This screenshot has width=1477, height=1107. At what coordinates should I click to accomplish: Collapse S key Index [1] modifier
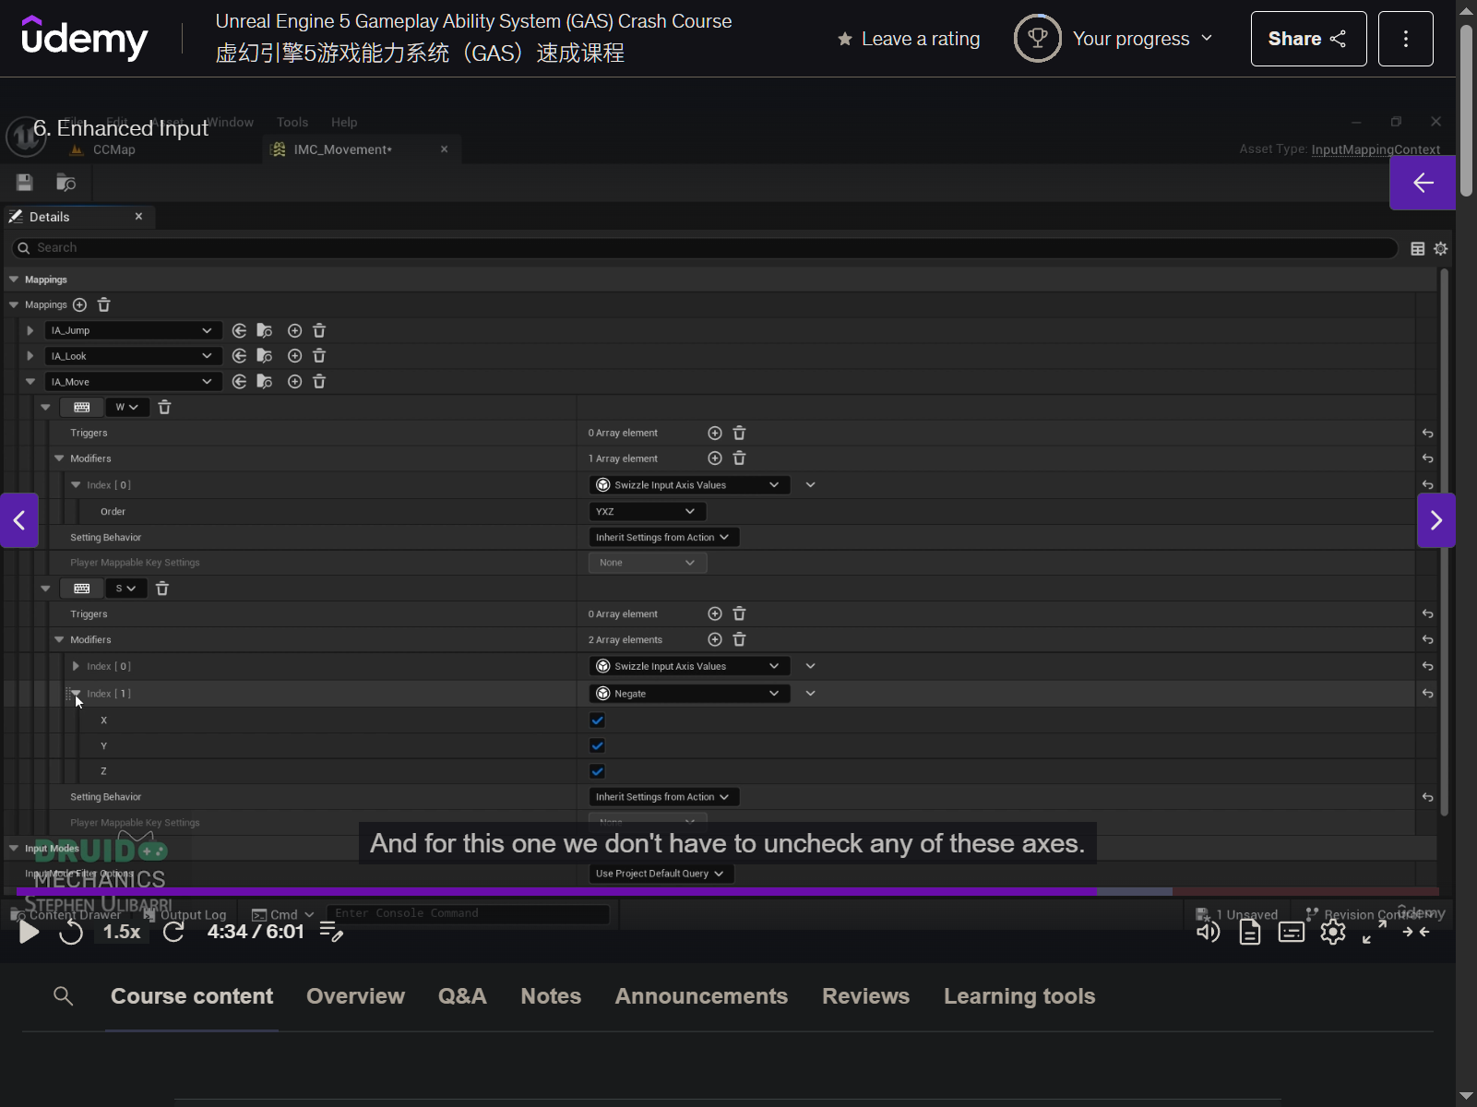point(76,694)
